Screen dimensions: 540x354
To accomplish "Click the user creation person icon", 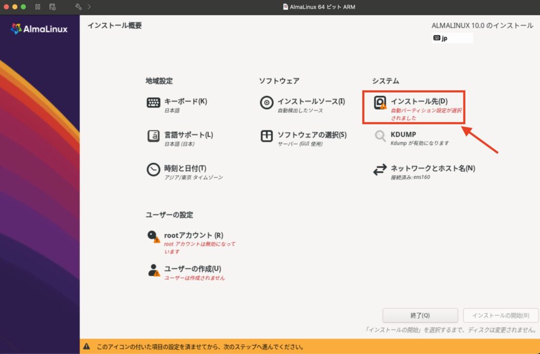I will pyautogui.click(x=153, y=270).
